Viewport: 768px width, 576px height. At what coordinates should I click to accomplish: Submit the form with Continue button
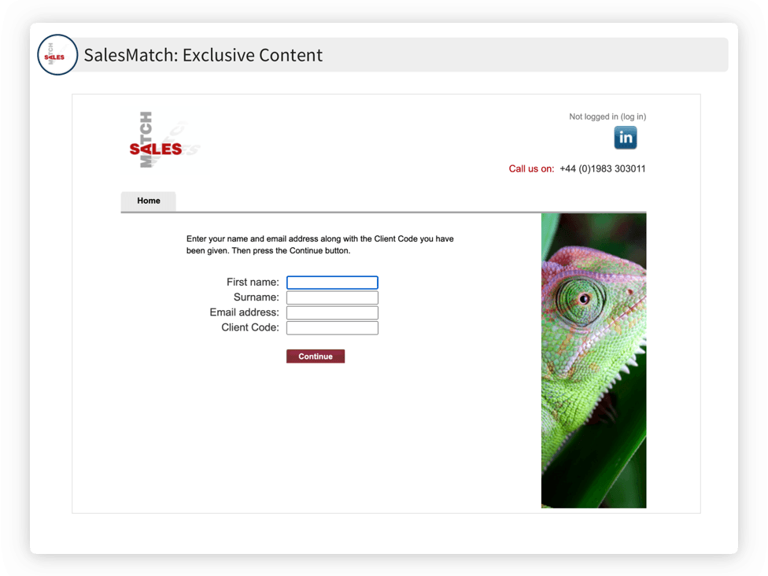point(316,356)
